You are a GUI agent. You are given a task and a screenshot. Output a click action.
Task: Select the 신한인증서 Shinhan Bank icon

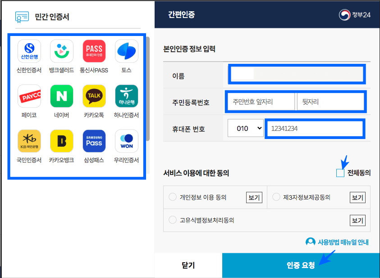[x=29, y=51]
